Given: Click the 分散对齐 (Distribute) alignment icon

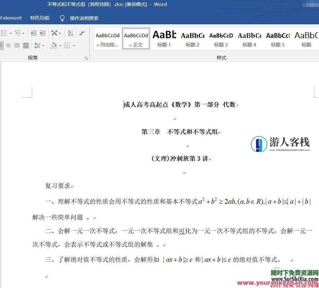Looking at the screenshot, I should pos(26,45).
